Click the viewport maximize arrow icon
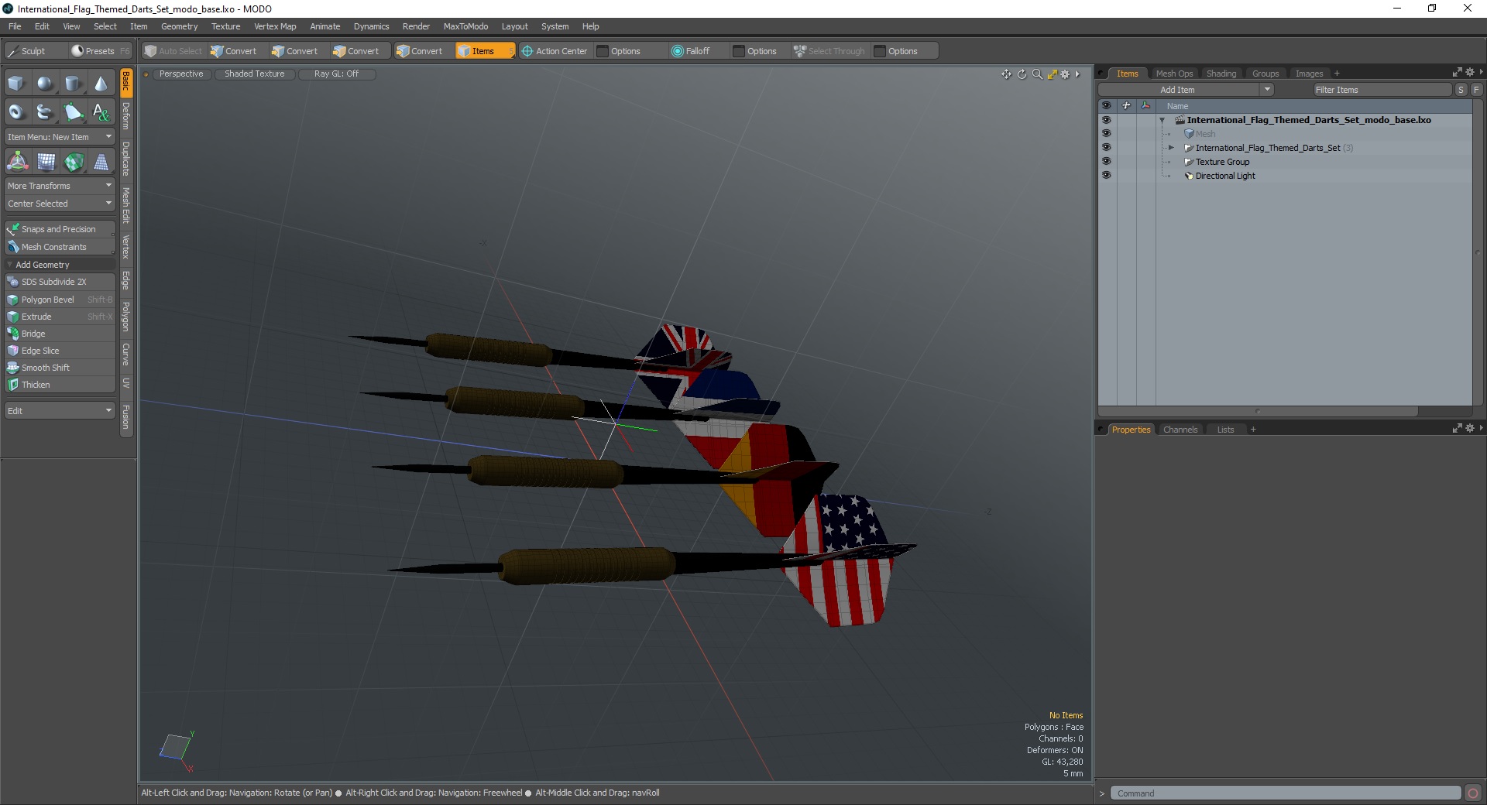Screen dimensions: 1487x805 click(1052, 74)
